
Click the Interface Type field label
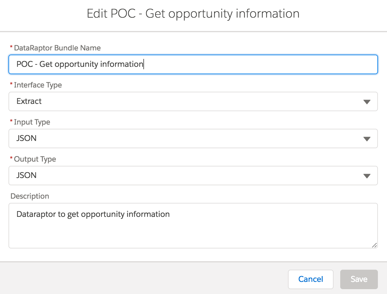coord(38,85)
